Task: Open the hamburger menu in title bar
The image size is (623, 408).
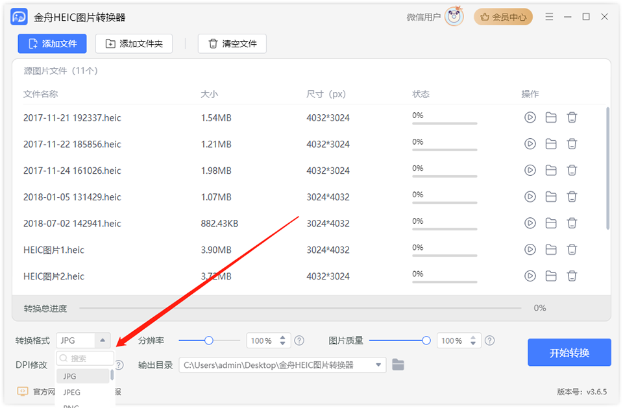Action: (x=549, y=17)
